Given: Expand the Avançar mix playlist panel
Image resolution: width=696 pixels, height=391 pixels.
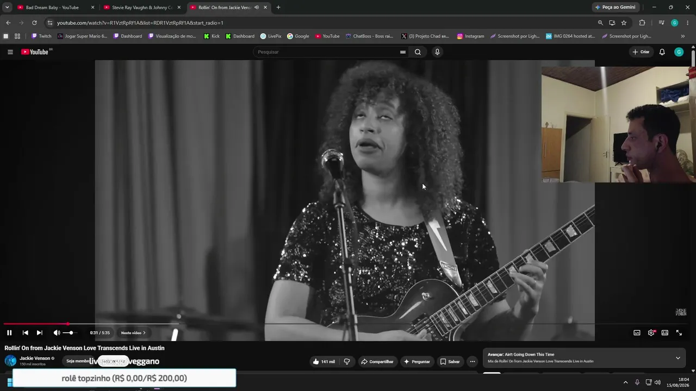Looking at the screenshot, I should tap(678, 358).
